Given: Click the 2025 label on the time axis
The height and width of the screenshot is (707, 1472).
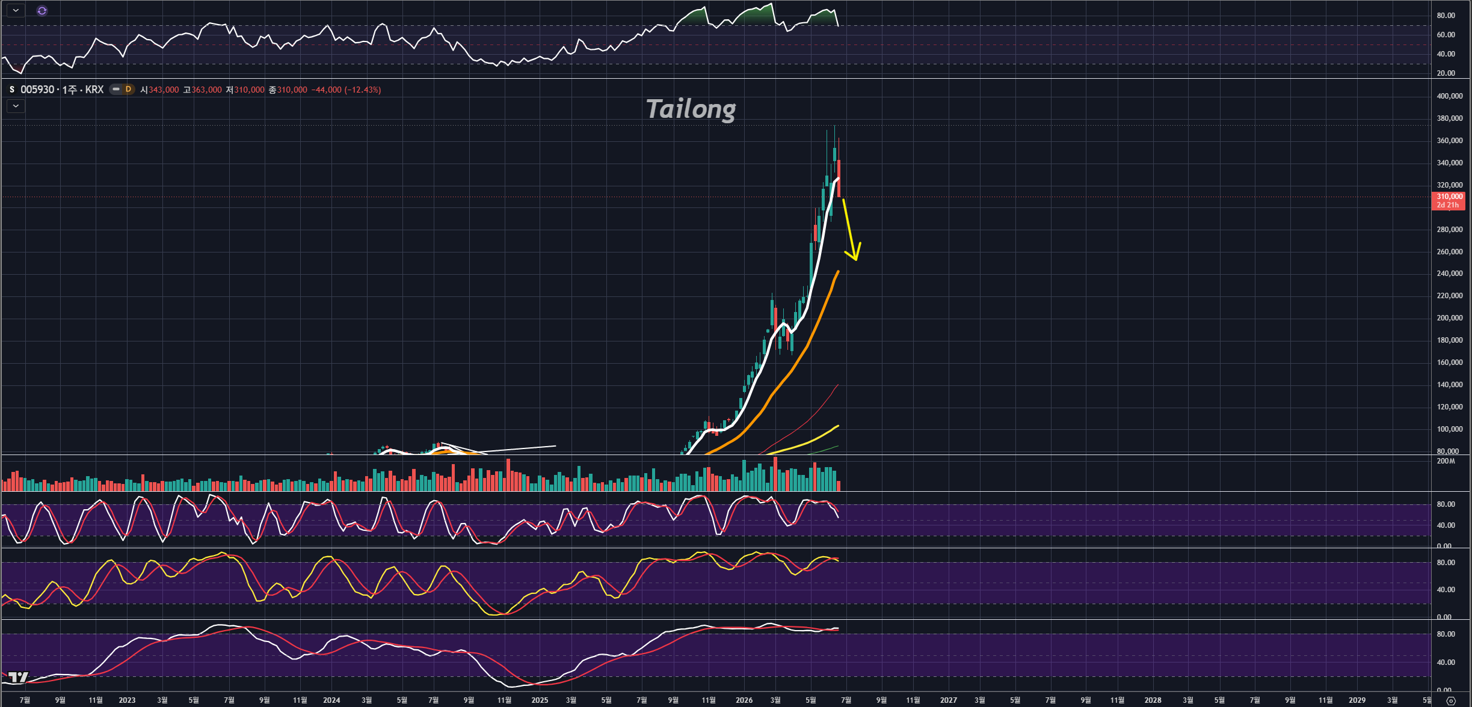Looking at the screenshot, I should (540, 700).
